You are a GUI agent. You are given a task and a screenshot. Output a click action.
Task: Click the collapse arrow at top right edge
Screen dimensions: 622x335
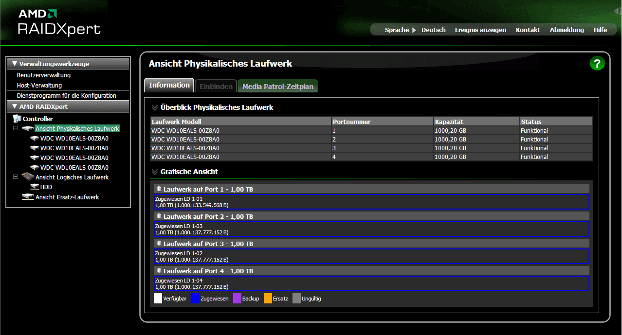[617, 11]
